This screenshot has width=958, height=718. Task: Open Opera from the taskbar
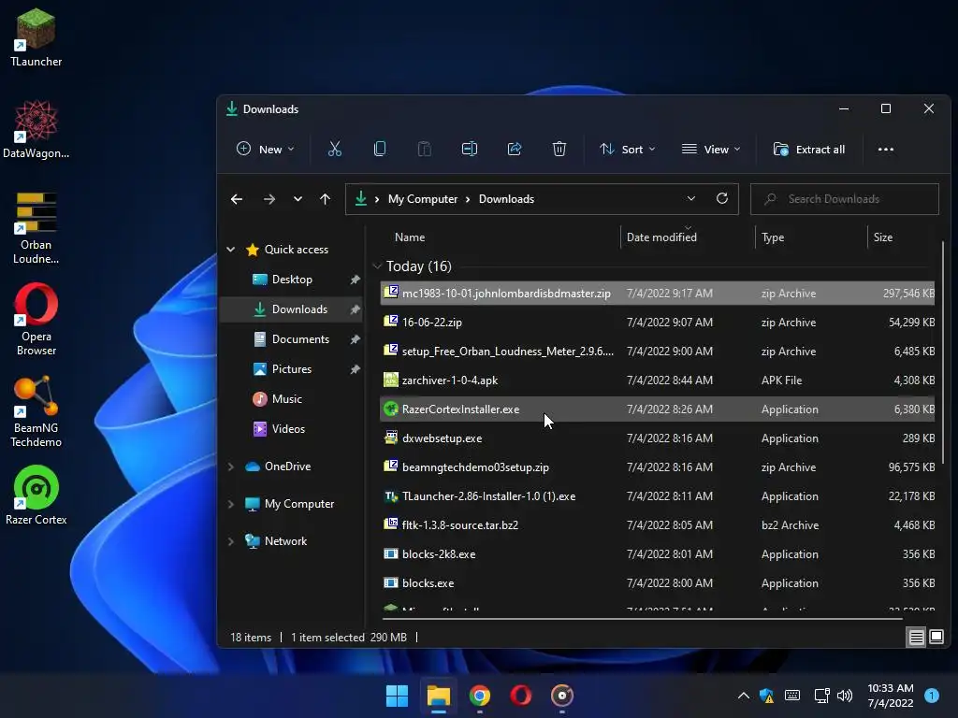[520, 696]
